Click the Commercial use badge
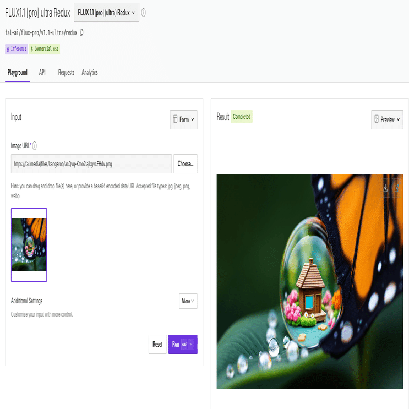 pos(45,49)
